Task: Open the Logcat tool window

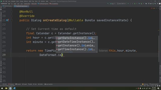Action: tap(25, 84)
